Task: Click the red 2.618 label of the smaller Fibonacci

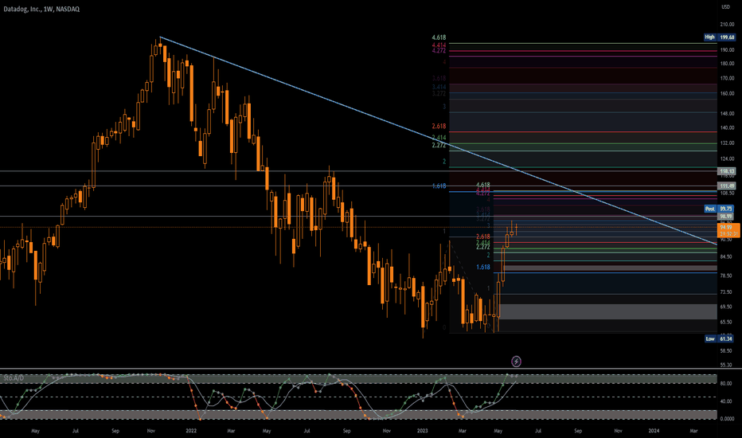Action: point(483,237)
